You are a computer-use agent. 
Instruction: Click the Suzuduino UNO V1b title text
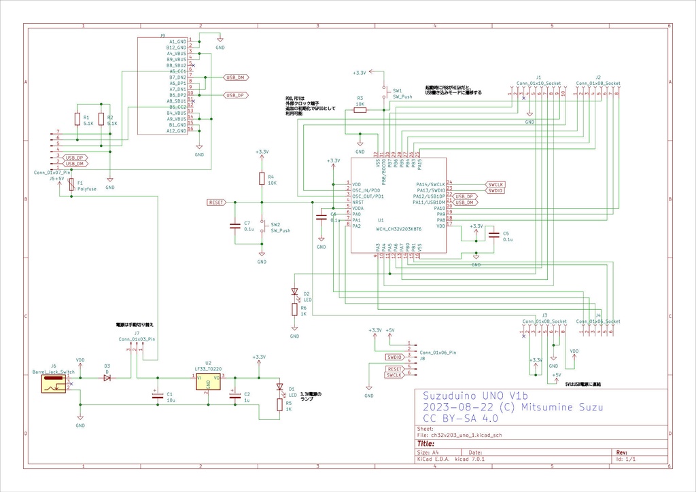[x=476, y=397]
